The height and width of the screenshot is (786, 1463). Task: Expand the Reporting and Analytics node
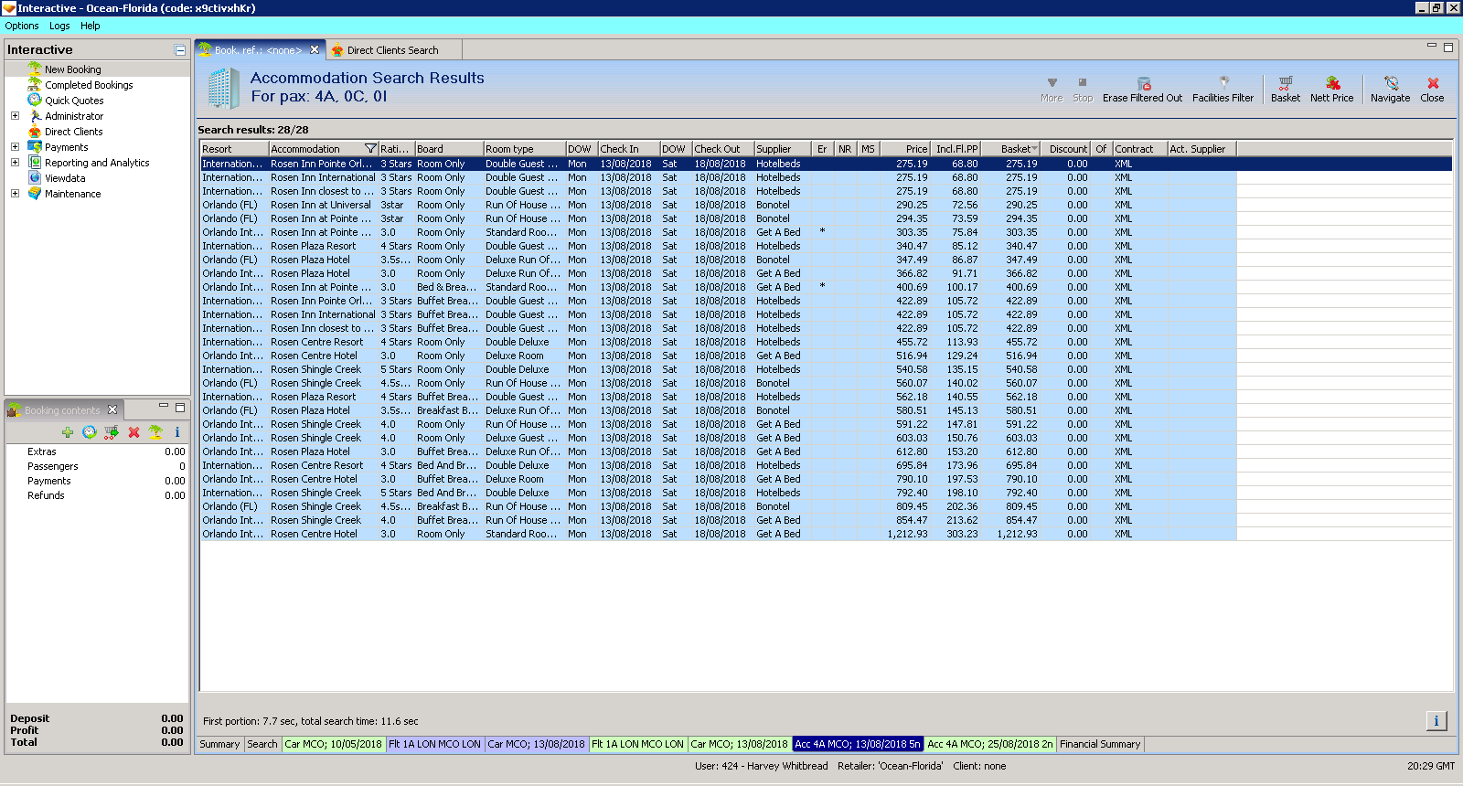tap(15, 163)
